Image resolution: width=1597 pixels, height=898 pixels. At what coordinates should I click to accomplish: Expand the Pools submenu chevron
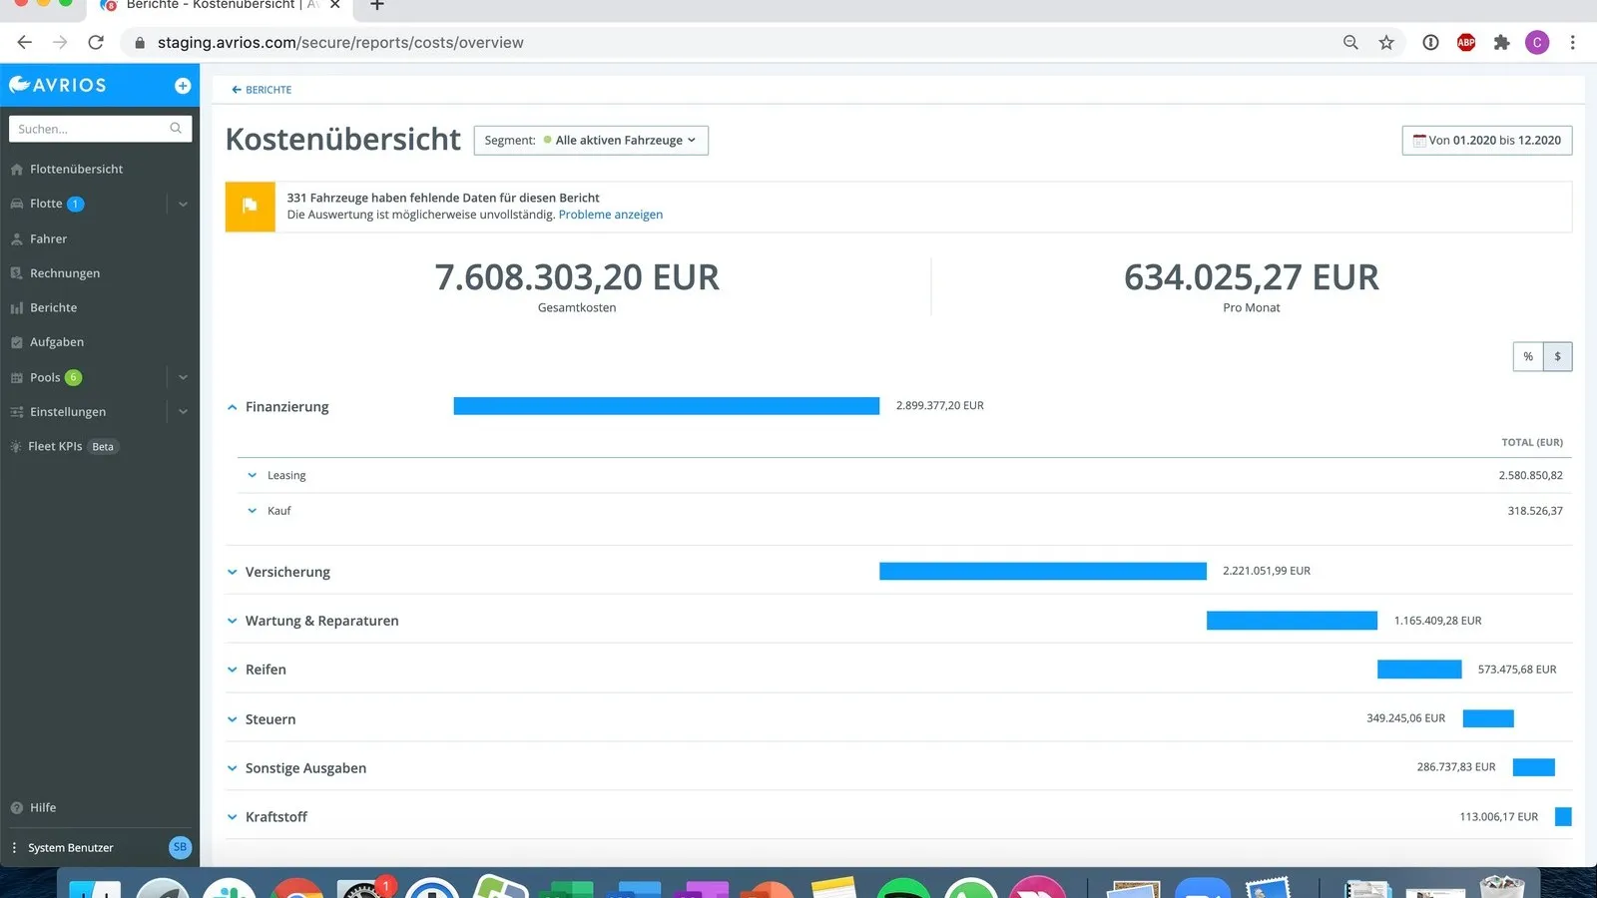[183, 378]
